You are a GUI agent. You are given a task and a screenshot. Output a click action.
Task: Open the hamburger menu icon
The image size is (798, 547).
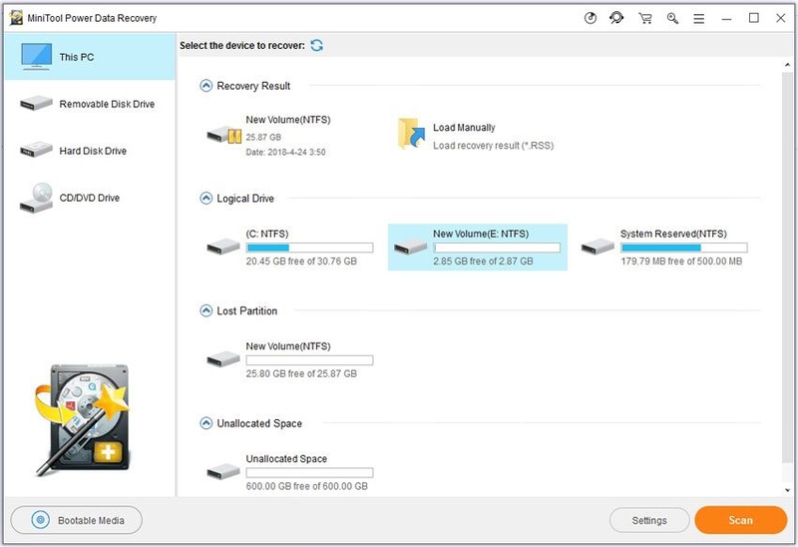[699, 19]
